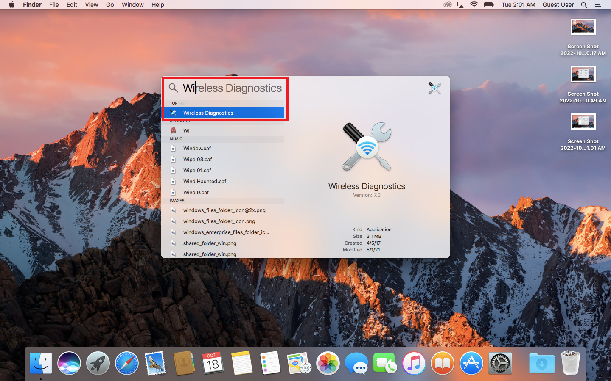The height and width of the screenshot is (381, 611).
Task: Select Wind Haunted.caf result
Action: 223,181
